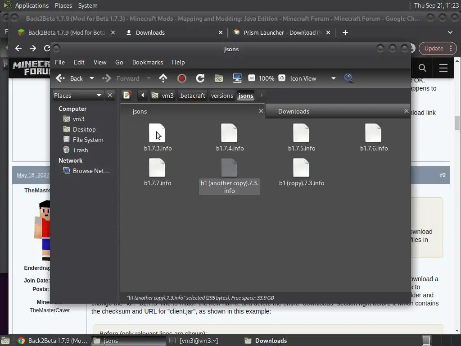Select the b1.7.5.info file icon
The height and width of the screenshot is (346, 461).
click(x=301, y=133)
